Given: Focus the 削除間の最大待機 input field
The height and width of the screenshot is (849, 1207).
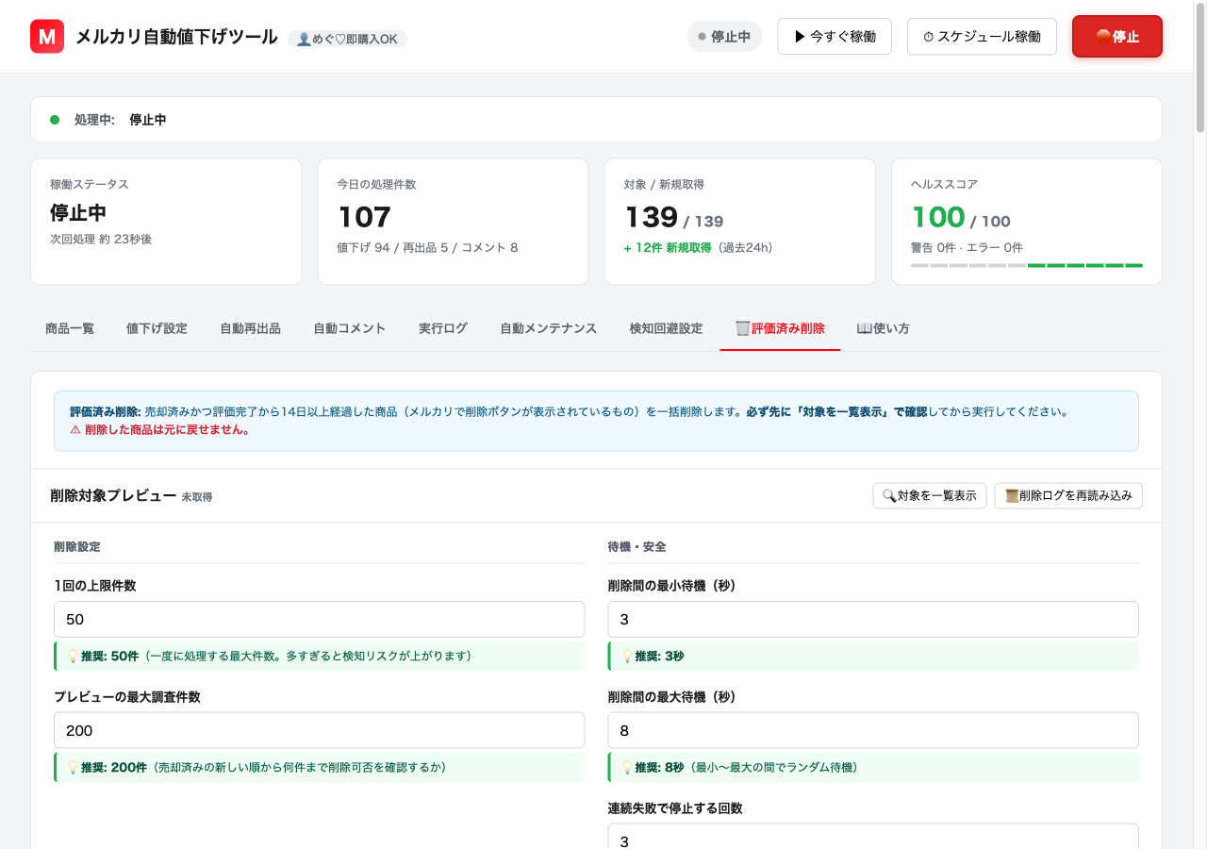Looking at the screenshot, I should [873, 731].
